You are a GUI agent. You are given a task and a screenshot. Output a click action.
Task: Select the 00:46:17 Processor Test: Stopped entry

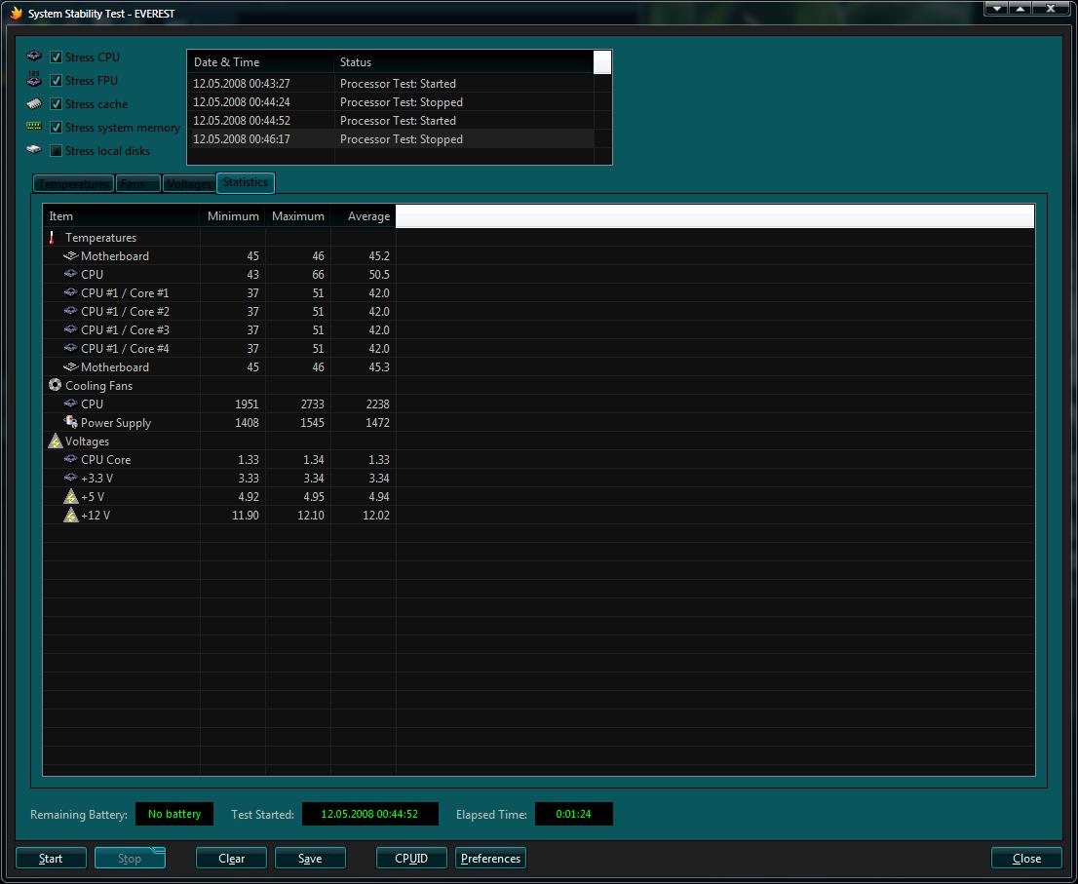(391, 138)
